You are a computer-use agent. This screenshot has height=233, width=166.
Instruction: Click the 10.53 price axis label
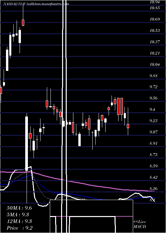(x=155, y=31)
